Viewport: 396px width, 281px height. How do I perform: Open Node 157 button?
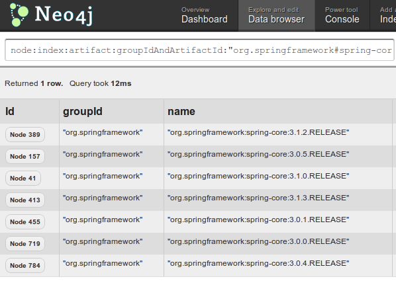25,157
